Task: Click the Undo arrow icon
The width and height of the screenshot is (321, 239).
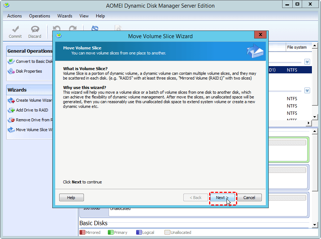Action: pyautogui.click(x=57, y=28)
